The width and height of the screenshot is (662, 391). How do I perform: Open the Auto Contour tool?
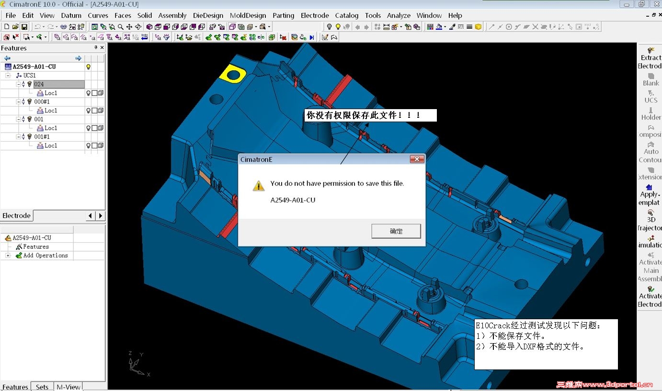pos(650,152)
